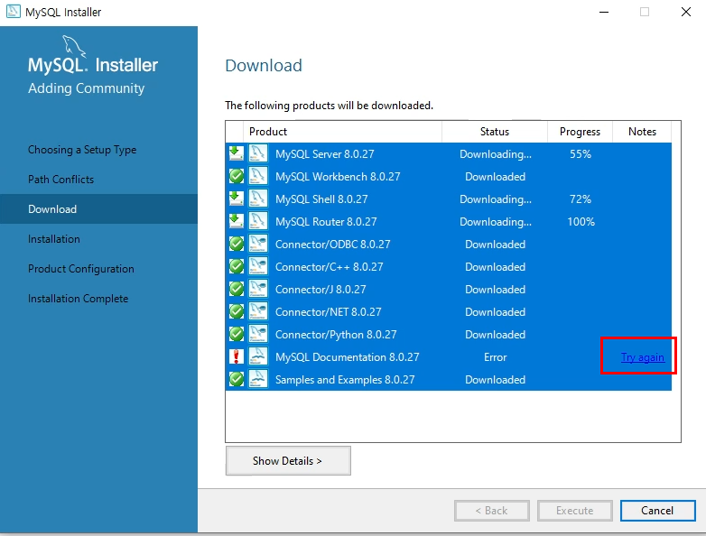Go to the Installation step
Image resolution: width=706 pixels, height=536 pixels.
tap(54, 238)
